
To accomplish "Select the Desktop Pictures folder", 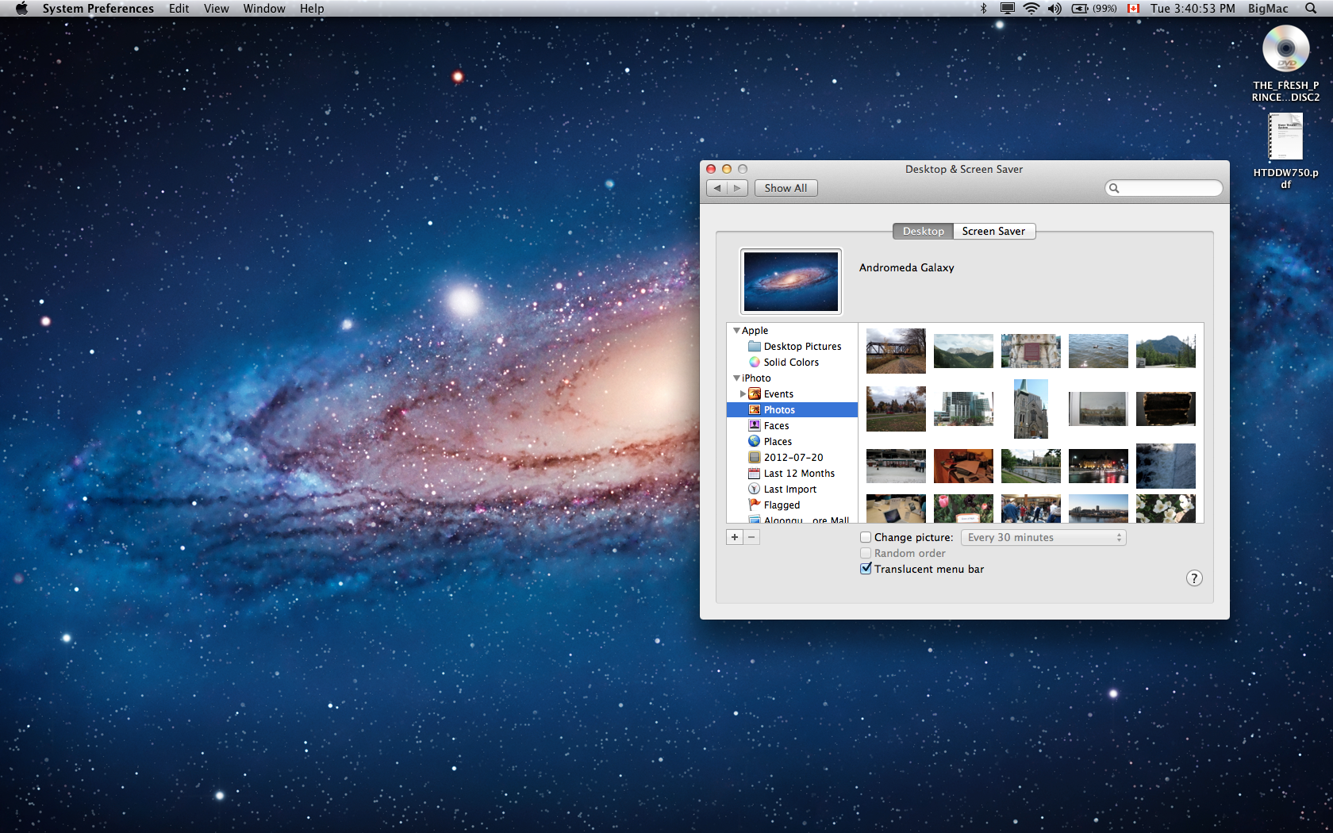I will click(801, 347).
